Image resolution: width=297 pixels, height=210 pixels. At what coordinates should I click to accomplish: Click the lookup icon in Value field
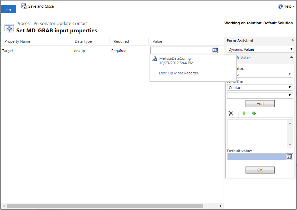(215, 50)
